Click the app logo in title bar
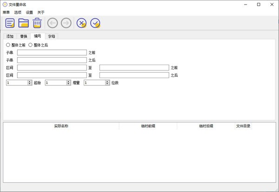279x192 pixels. coord(5,5)
